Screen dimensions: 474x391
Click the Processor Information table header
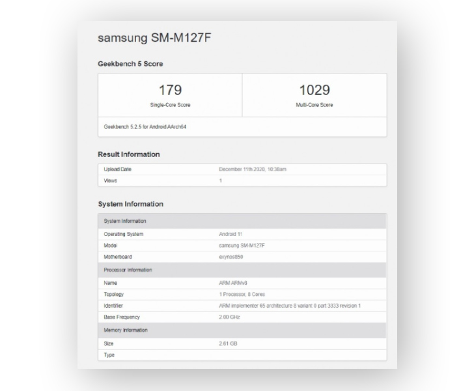242,270
